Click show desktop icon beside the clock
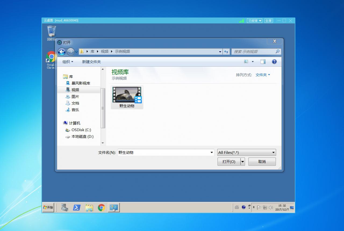Image resolution: width=344 pixels, height=231 pixels. [x=292, y=208]
